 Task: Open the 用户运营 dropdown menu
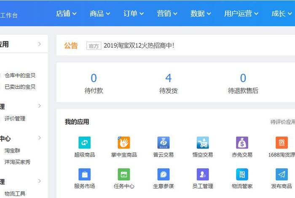(241, 13)
